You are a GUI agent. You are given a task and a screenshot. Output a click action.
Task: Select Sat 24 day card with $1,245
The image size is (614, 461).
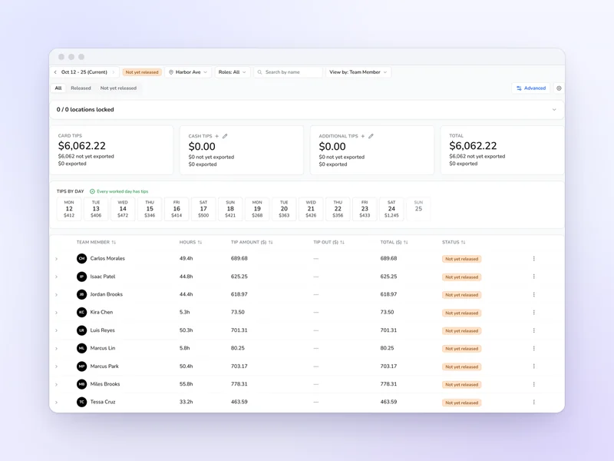(391, 209)
